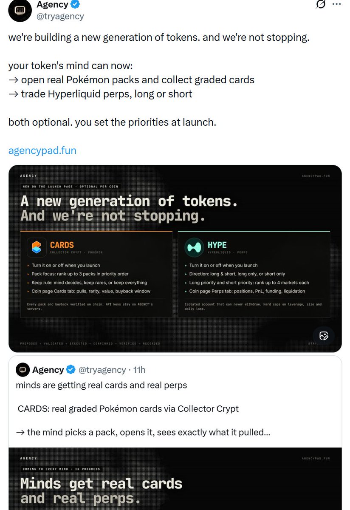Open the 'A new generation of tokens' image
Image resolution: width=350 pixels, height=510 pixels.
[x=175, y=258]
